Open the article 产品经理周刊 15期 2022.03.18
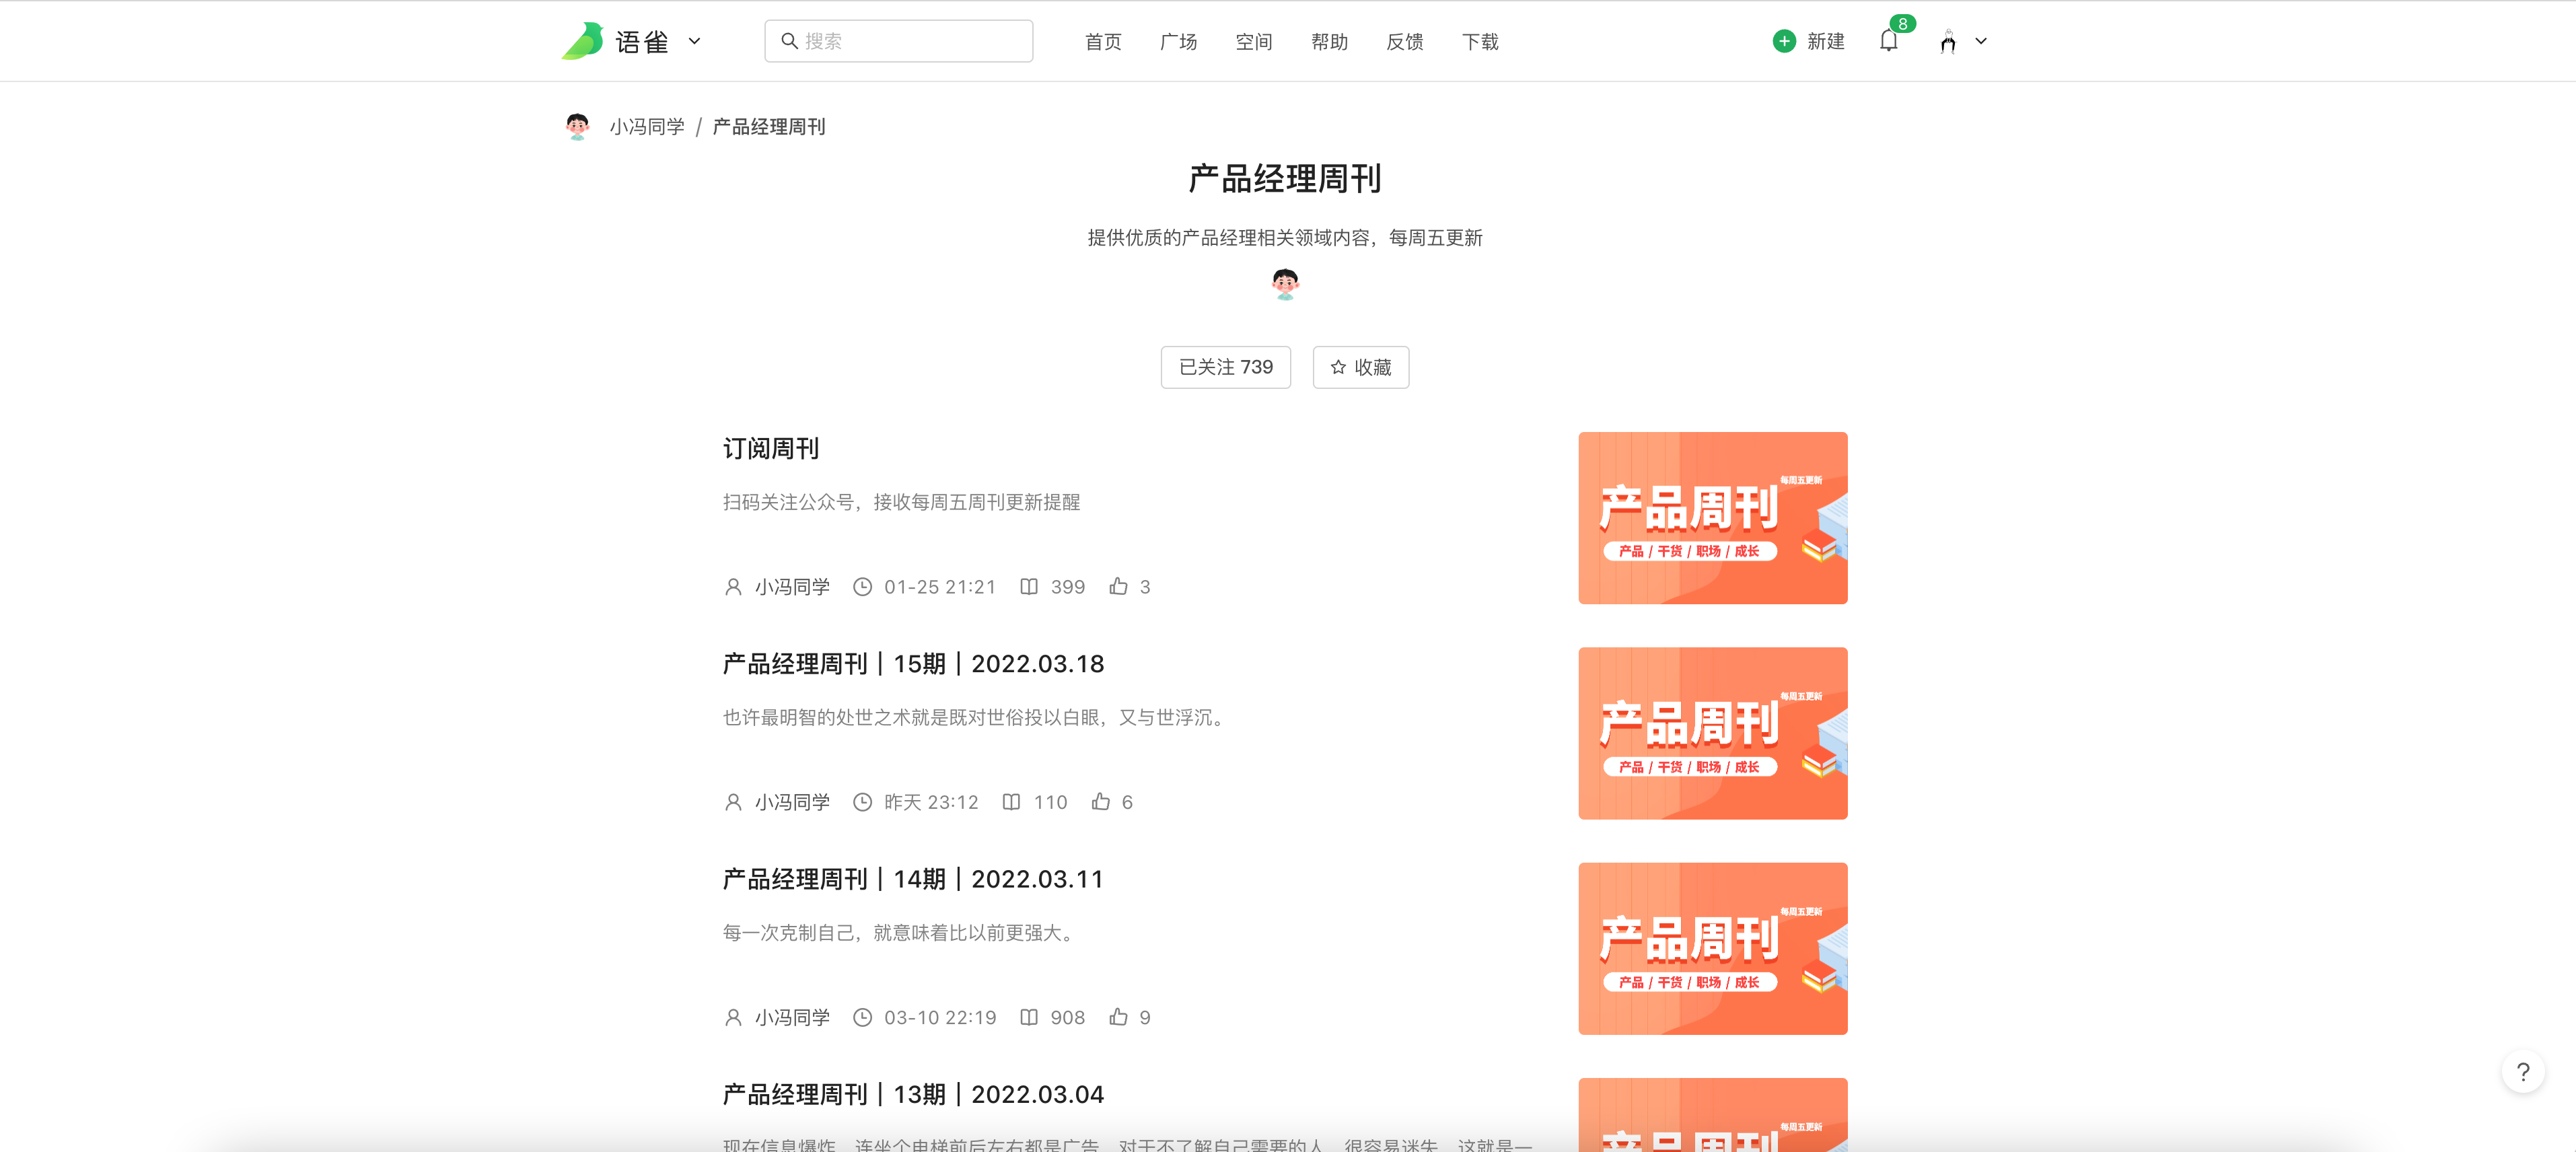Image resolution: width=2576 pixels, height=1152 pixels. pos(912,664)
